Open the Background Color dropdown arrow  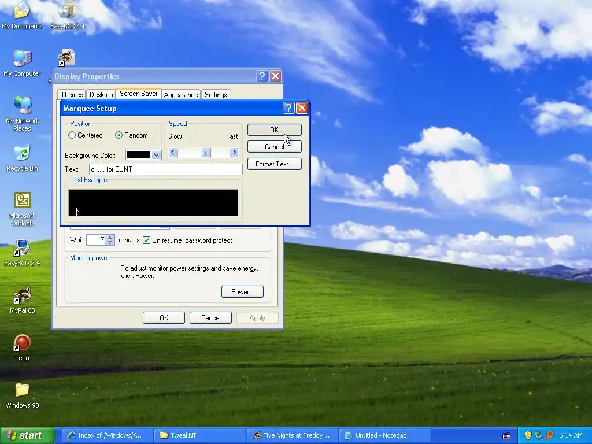coord(156,155)
